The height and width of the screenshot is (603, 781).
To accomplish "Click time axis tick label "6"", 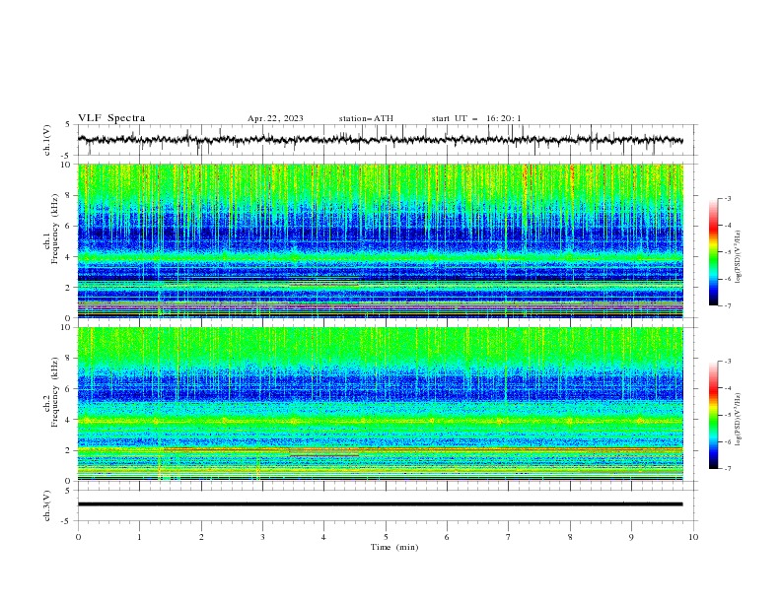I will (447, 537).
